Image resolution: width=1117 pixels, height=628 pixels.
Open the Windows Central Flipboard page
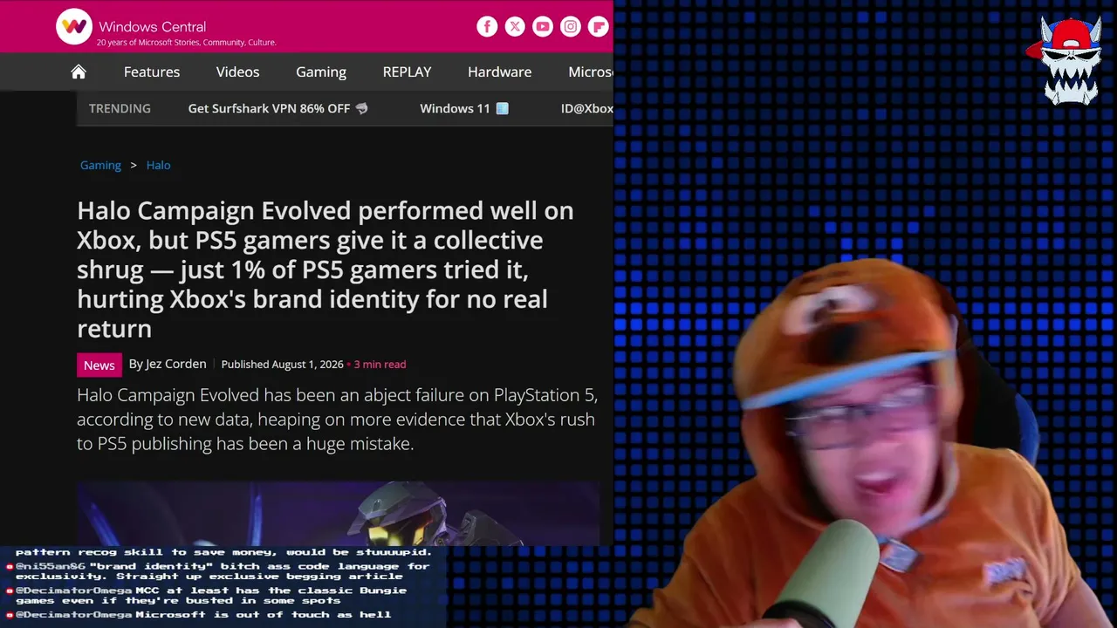click(x=599, y=26)
